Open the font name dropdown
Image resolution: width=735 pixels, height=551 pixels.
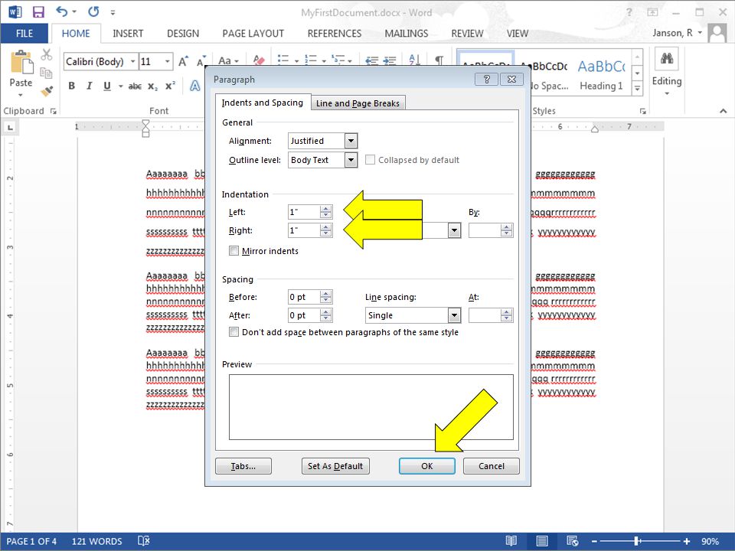pyautogui.click(x=132, y=61)
